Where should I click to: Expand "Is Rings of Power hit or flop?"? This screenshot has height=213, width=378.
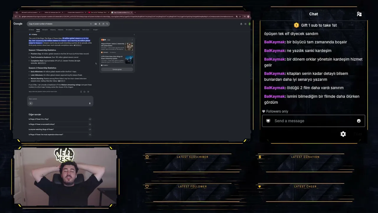pos(60,119)
